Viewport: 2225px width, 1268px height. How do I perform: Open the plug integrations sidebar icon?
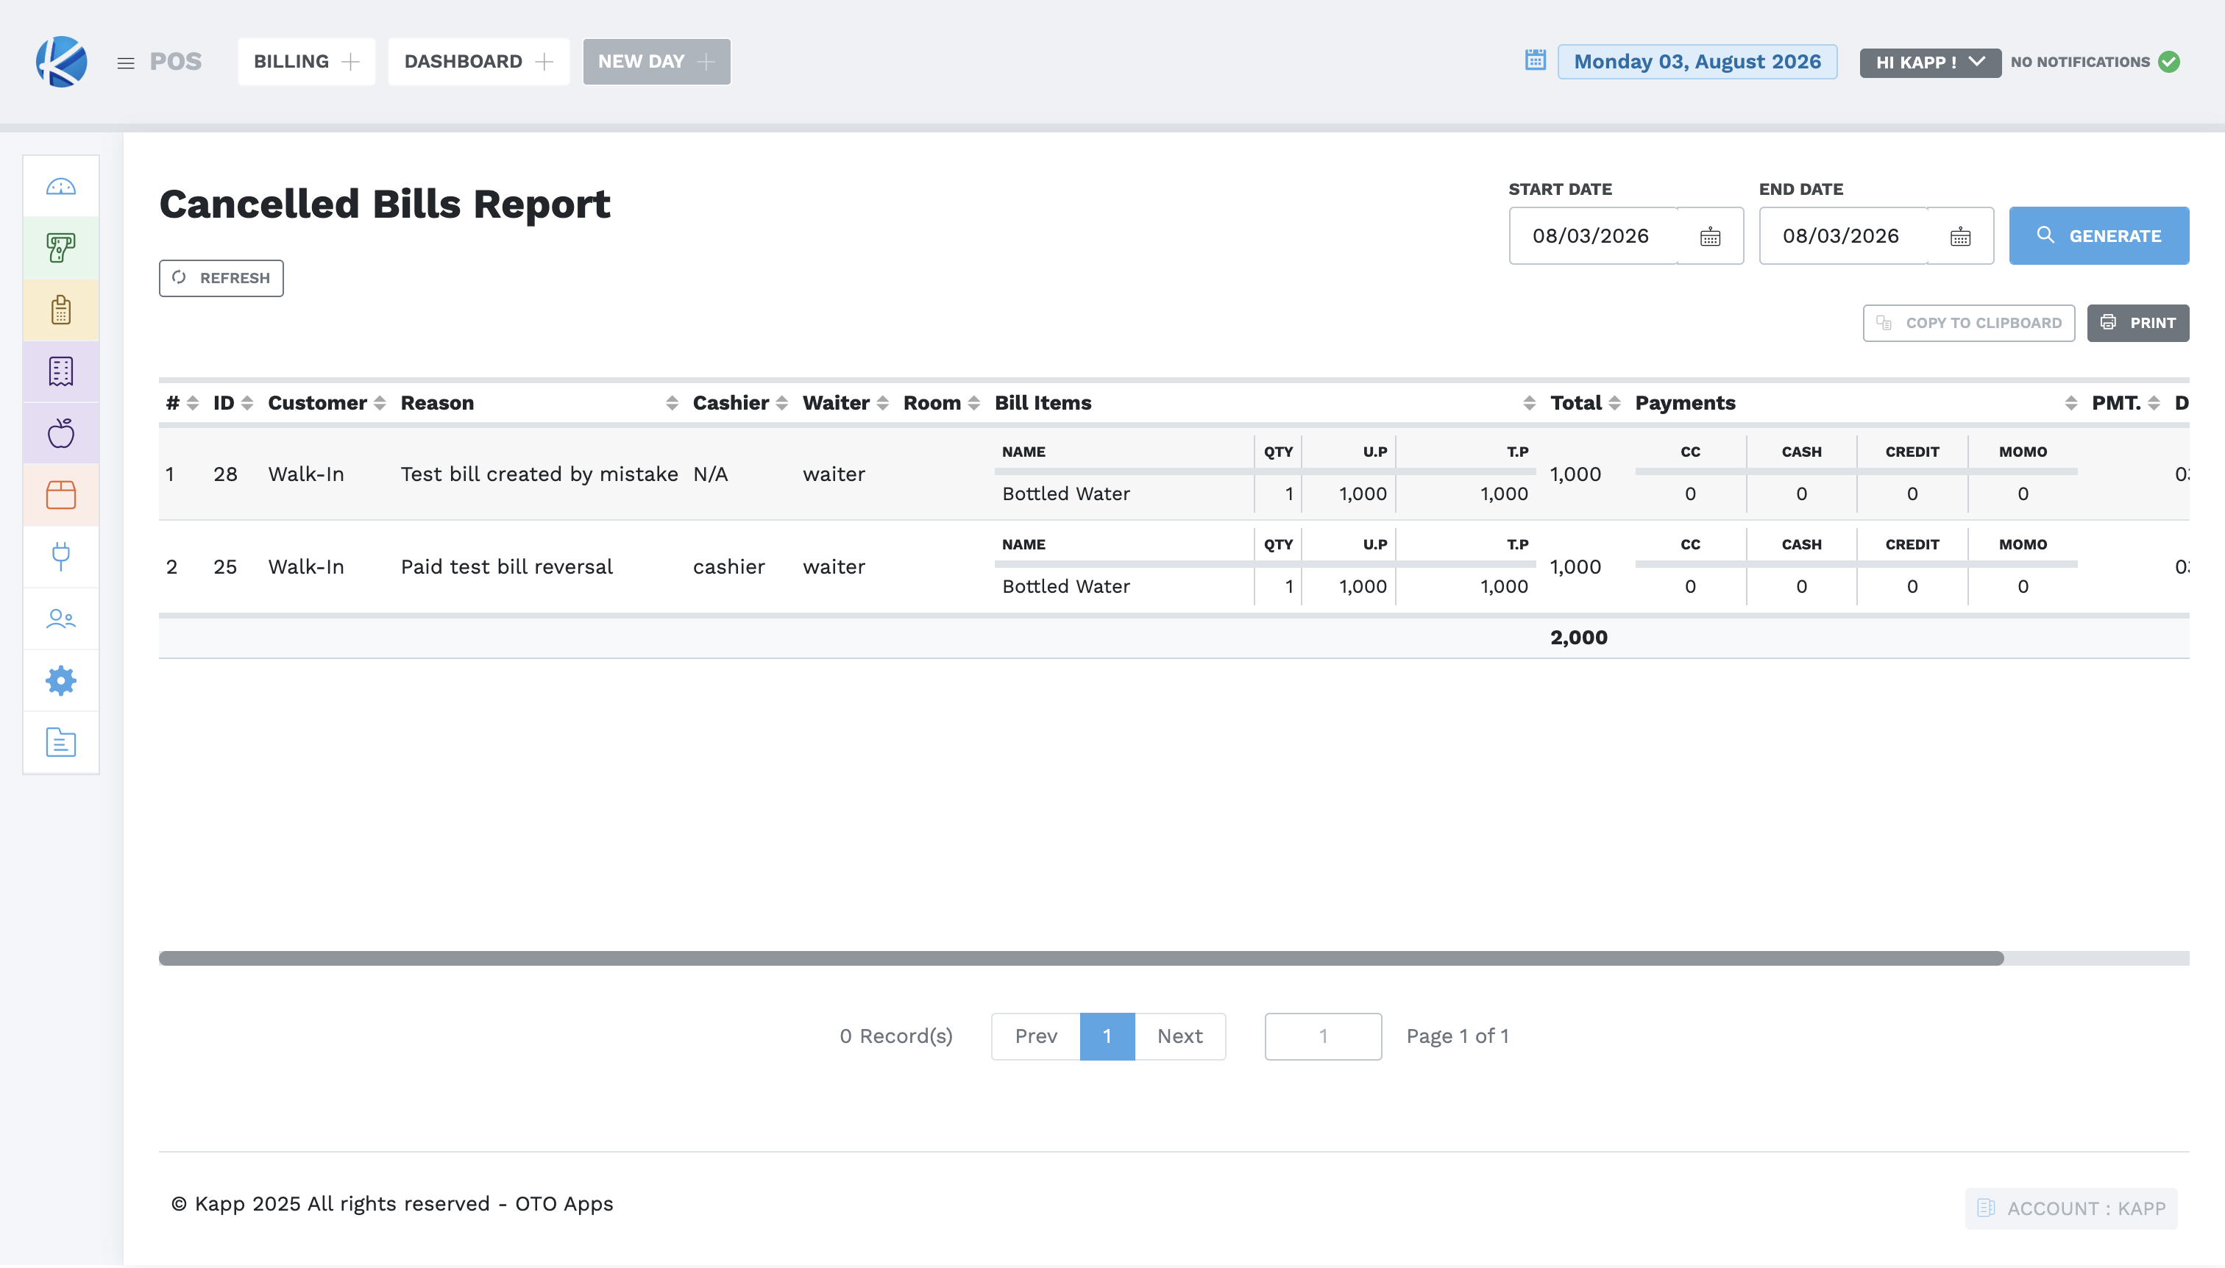pyautogui.click(x=61, y=557)
